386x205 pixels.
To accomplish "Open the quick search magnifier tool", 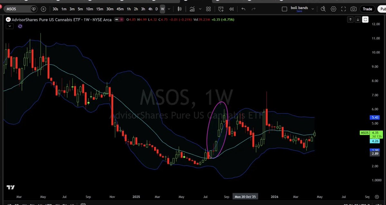I will (323, 9).
